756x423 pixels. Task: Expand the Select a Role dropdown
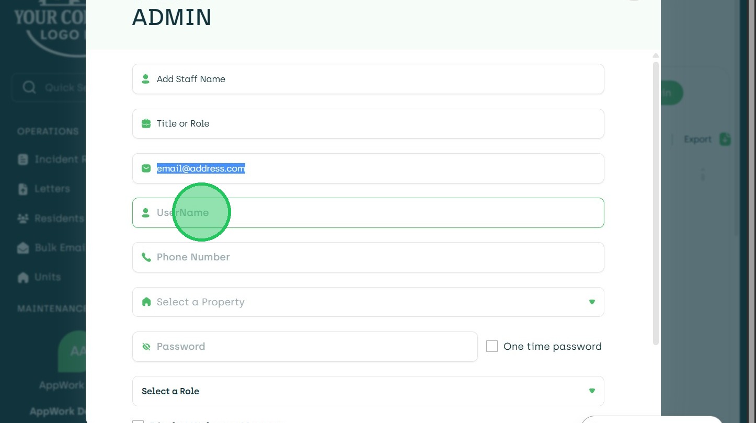368,391
